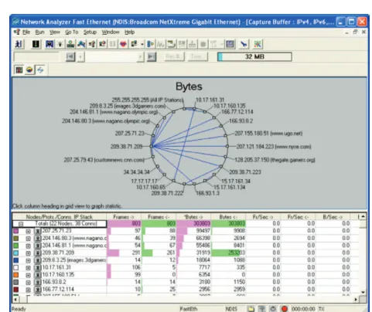Click the film strip buffer toolbar icon
Viewport: 372px width, 312px height.
[x=230, y=44]
